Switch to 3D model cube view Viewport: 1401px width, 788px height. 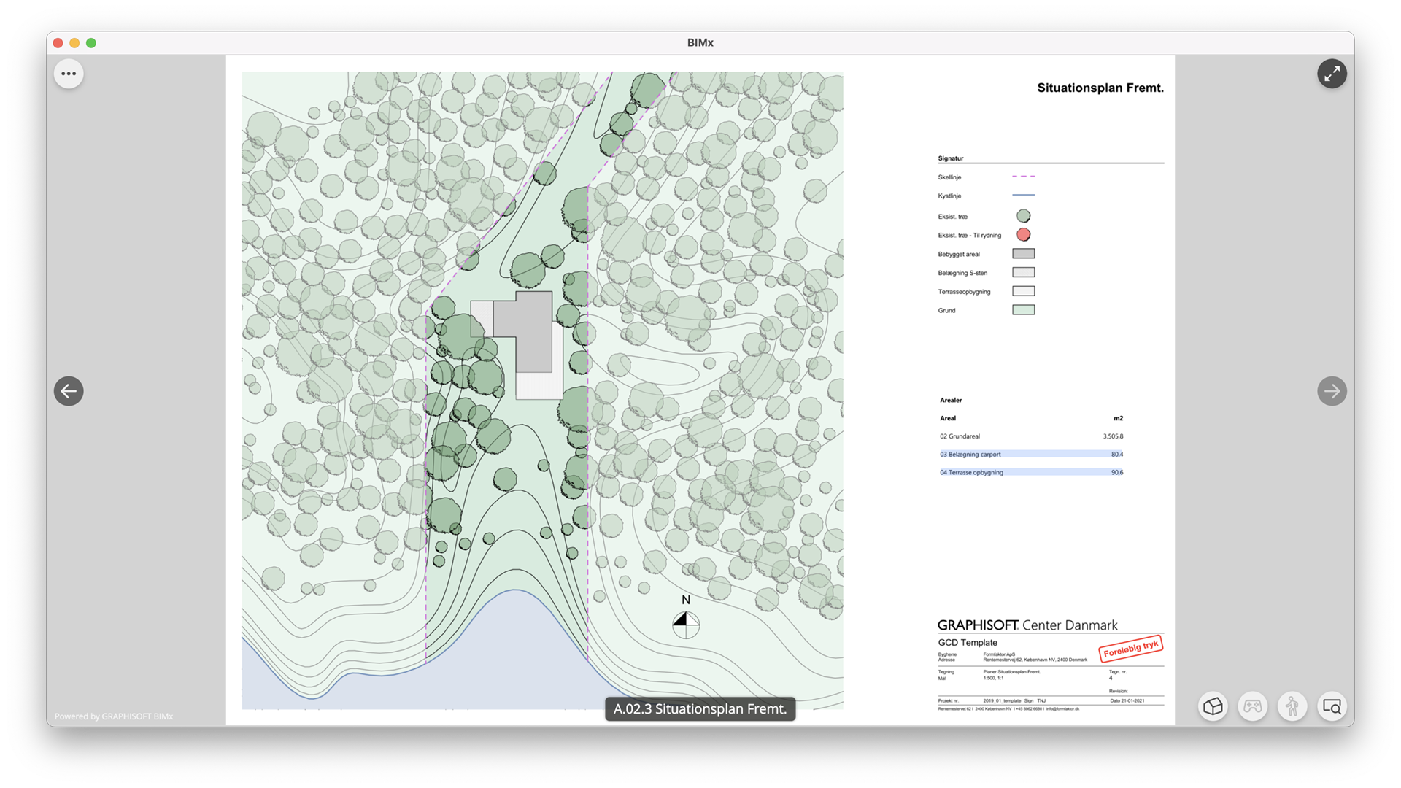1213,706
